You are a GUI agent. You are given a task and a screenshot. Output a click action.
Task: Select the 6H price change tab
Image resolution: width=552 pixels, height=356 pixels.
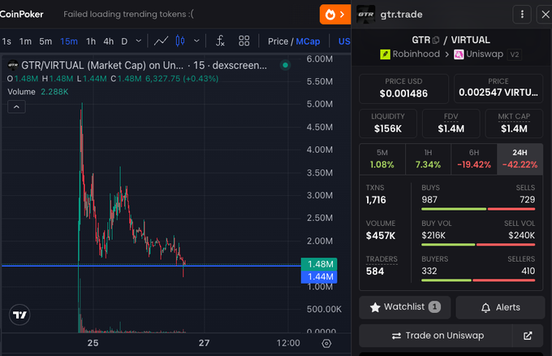[474, 159]
